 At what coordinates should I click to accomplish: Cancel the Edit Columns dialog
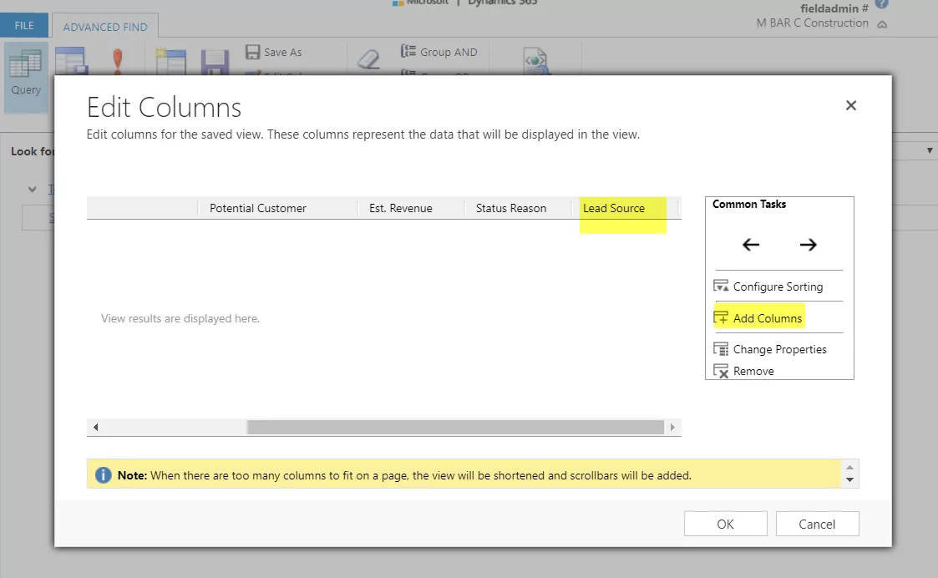(x=817, y=525)
